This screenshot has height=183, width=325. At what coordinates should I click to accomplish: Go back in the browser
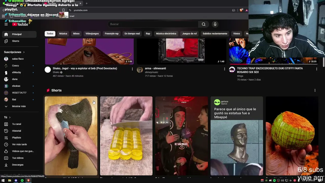coord(3,10)
